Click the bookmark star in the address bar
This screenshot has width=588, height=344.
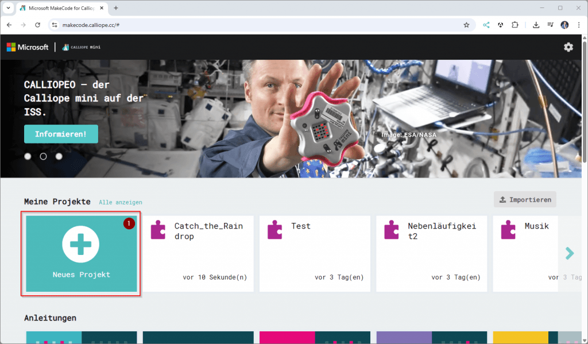point(466,25)
